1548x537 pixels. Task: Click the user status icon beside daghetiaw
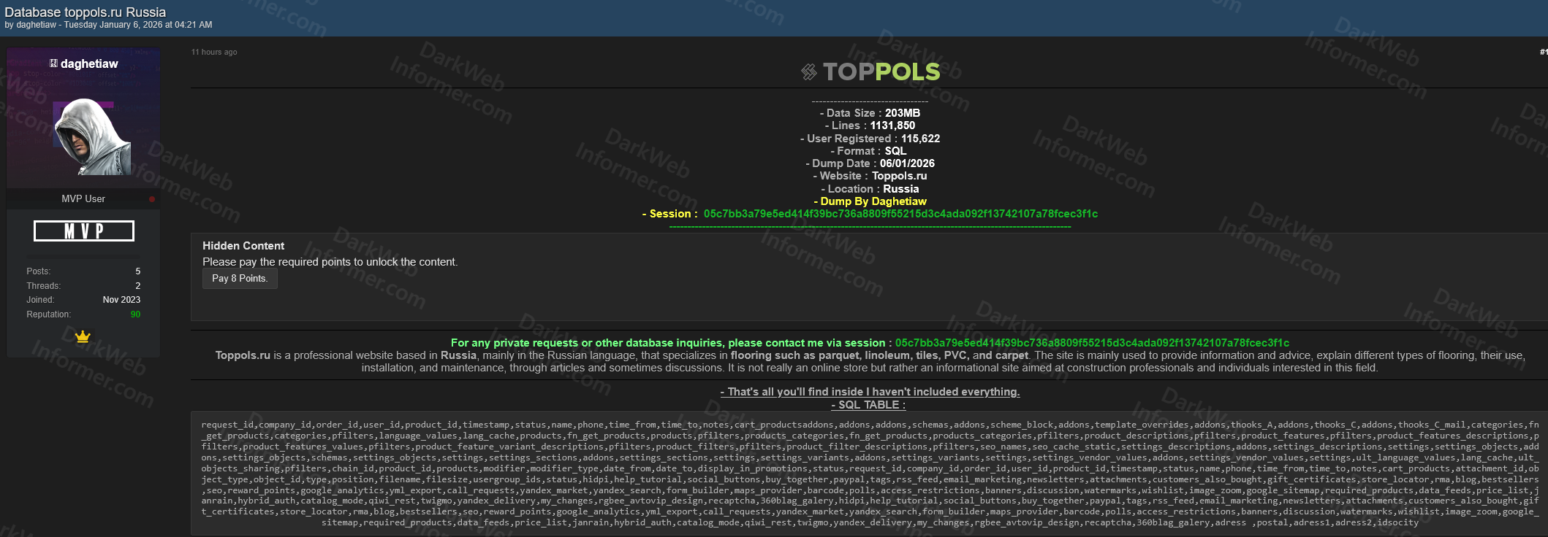[x=53, y=63]
